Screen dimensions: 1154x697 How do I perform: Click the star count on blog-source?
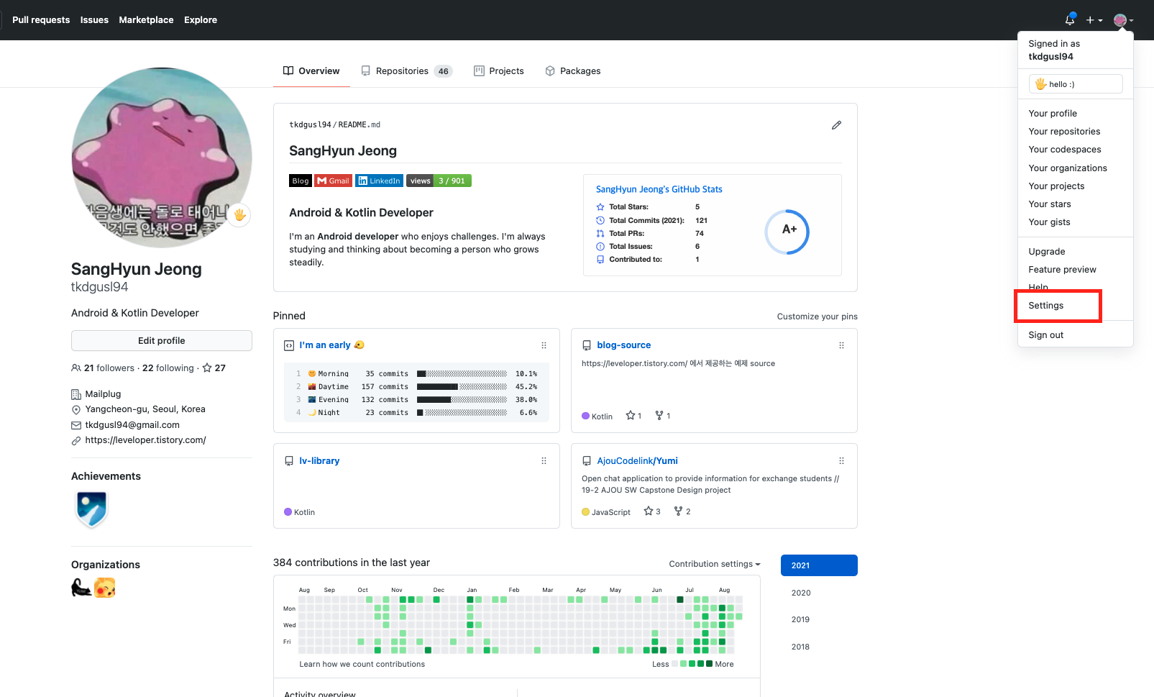pyautogui.click(x=633, y=416)
